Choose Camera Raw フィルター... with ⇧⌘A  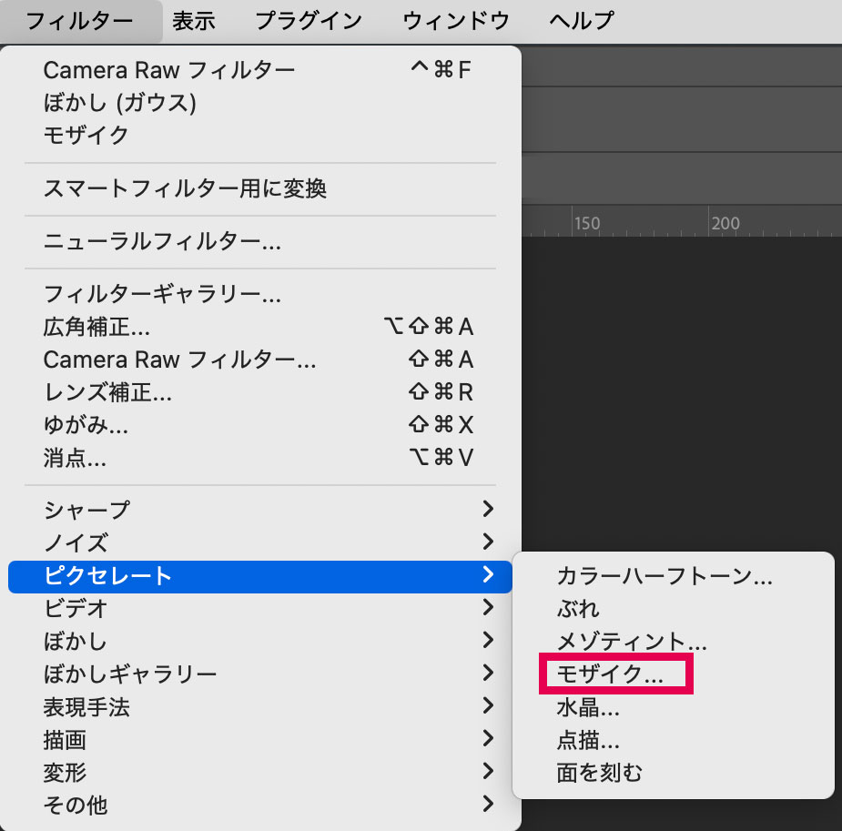[260, 360]
